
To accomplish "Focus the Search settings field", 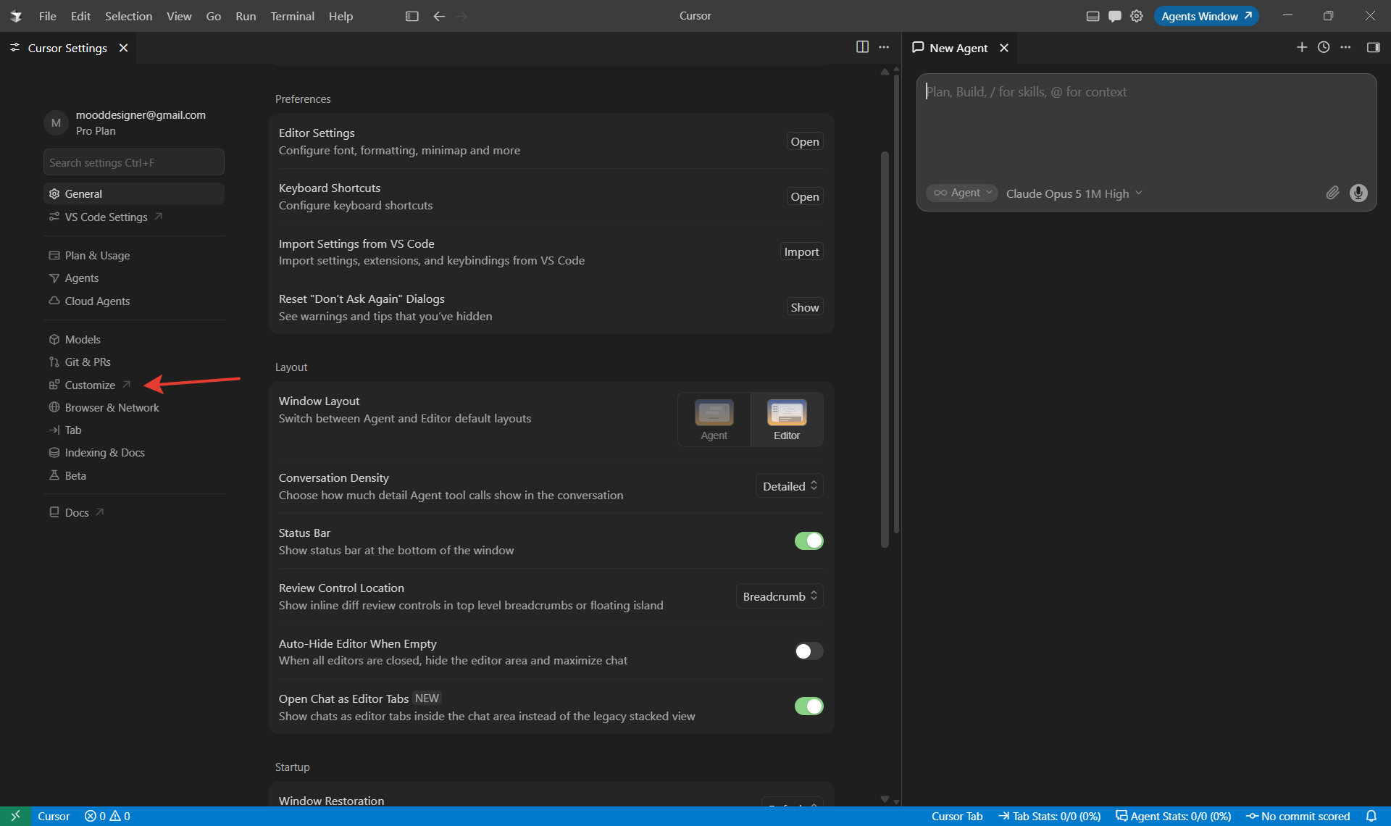I will tap(134, 162).
